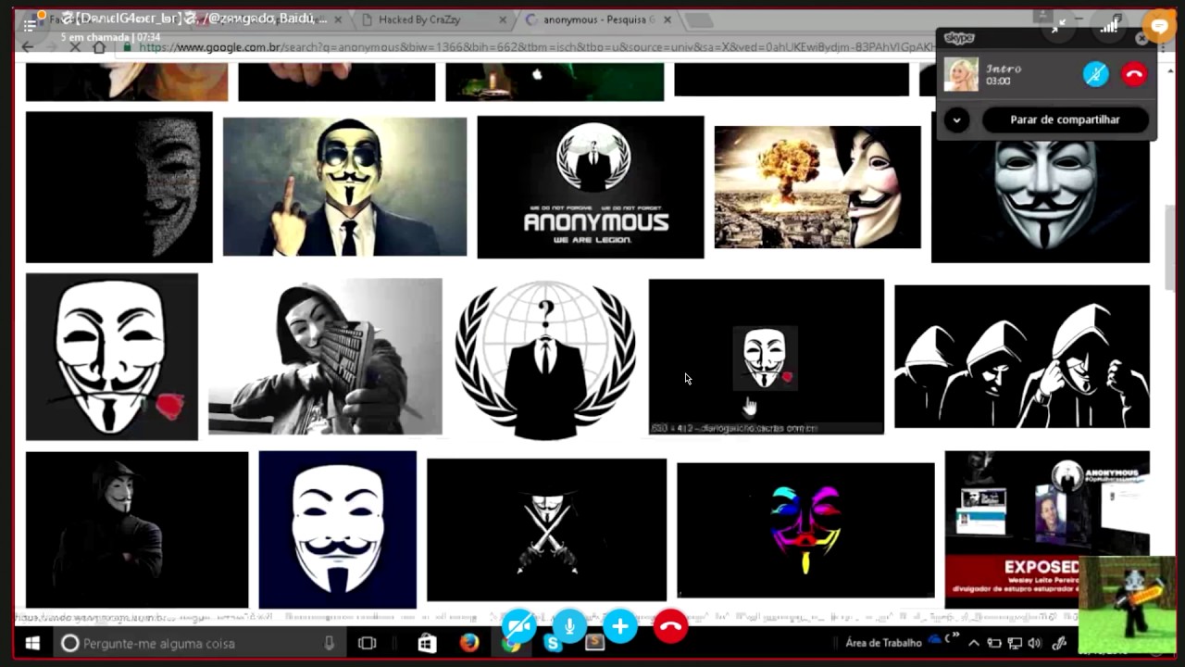Click Área de Trabalho toolbar label
This screenshot has height=667, width=1185.
(x=883, y=643)
